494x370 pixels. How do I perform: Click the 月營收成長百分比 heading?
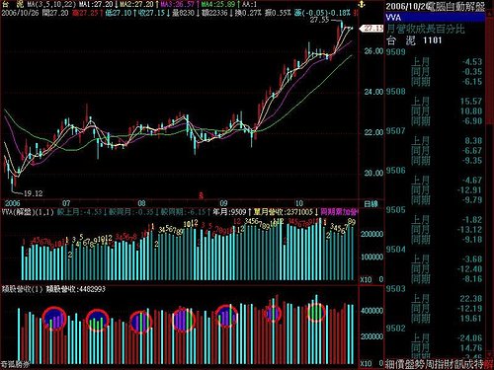tap(426, 29)
